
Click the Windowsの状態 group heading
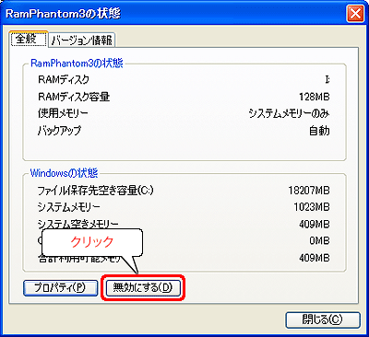coord(64,173)
